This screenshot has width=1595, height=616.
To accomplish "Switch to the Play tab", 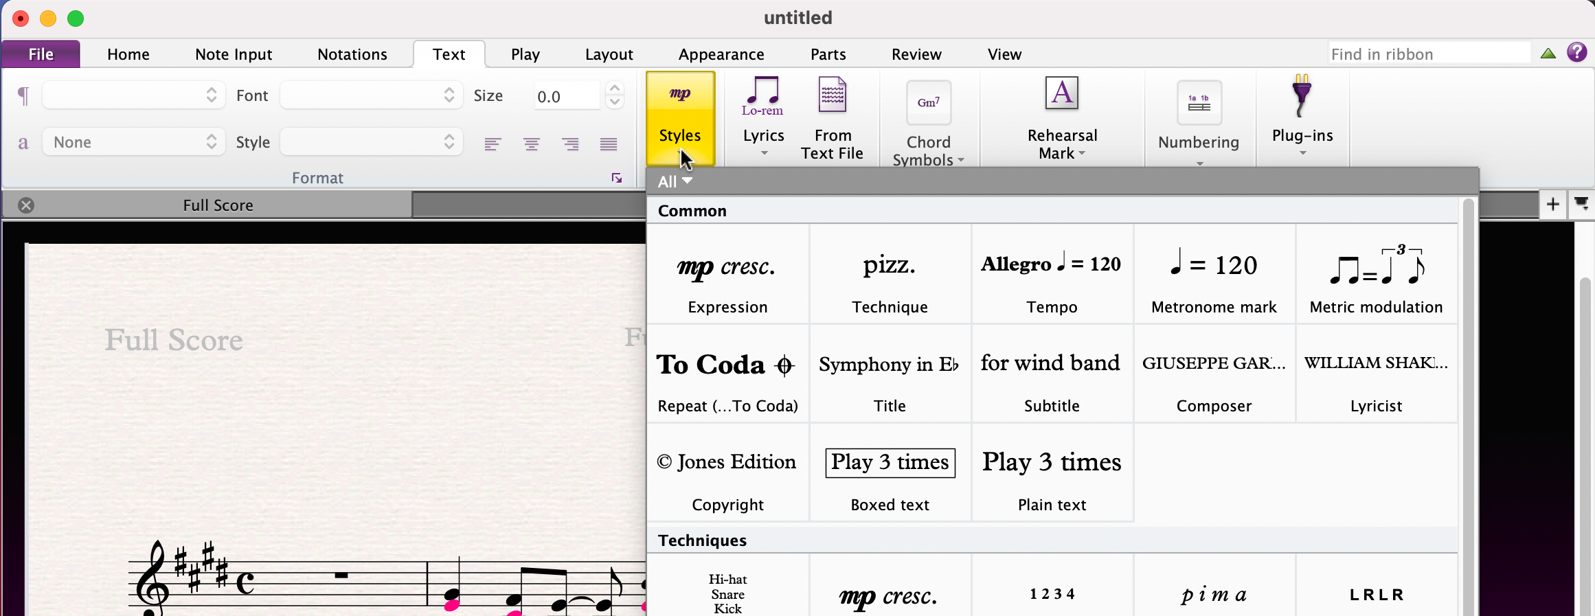I will click(525, 54).
